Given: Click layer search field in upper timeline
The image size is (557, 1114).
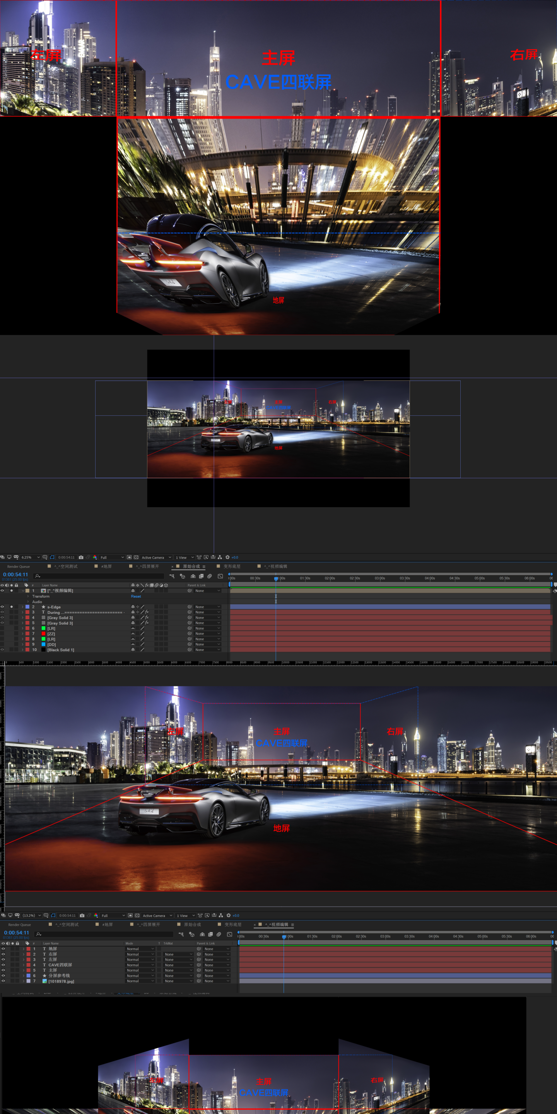Looking at the screenshot, I should coord(99,576).
